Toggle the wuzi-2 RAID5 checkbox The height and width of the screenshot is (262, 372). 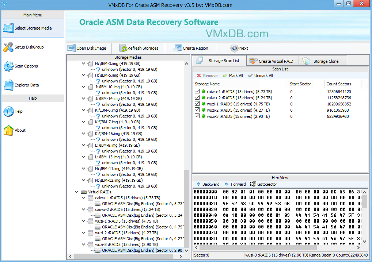(197, 110)
